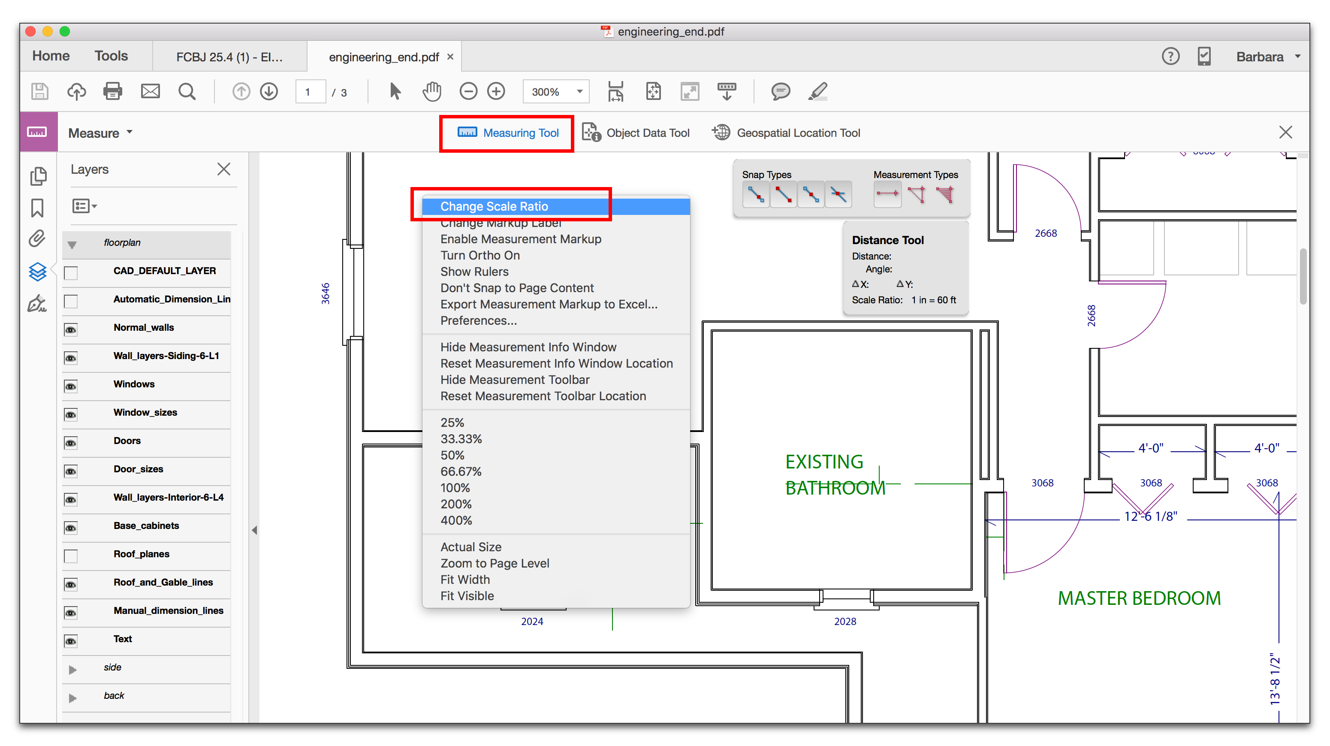
Task: Click the Add comment speech bubble icon
Action: click(x=780, y=91)
